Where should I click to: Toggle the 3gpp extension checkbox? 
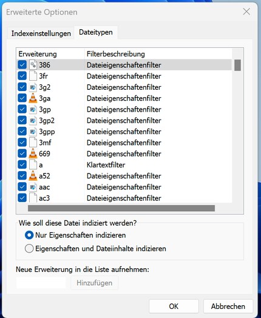22,132
